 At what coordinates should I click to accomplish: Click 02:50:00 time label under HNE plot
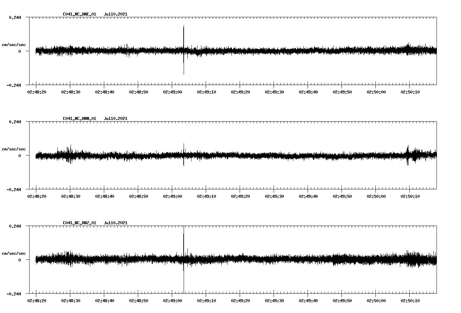click(x=376, y=92)
